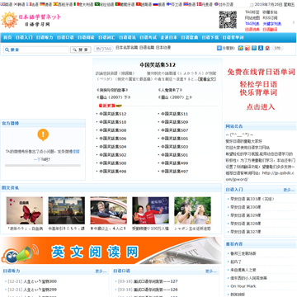
Task: Open the French language flag link
Action: [x=32, y=4]
